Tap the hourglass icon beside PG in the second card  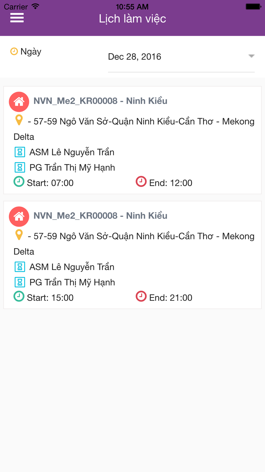[x=20, y=282]
